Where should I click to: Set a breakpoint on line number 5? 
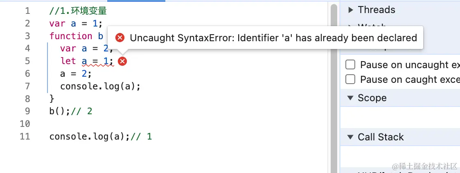pos(27,61)
